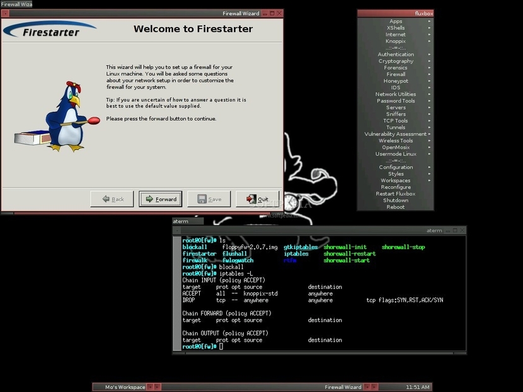Click the Forward button in Firewall Wizard
This screenshot has height=392, width=523.
pyautogui.click(x=161, y=199)
